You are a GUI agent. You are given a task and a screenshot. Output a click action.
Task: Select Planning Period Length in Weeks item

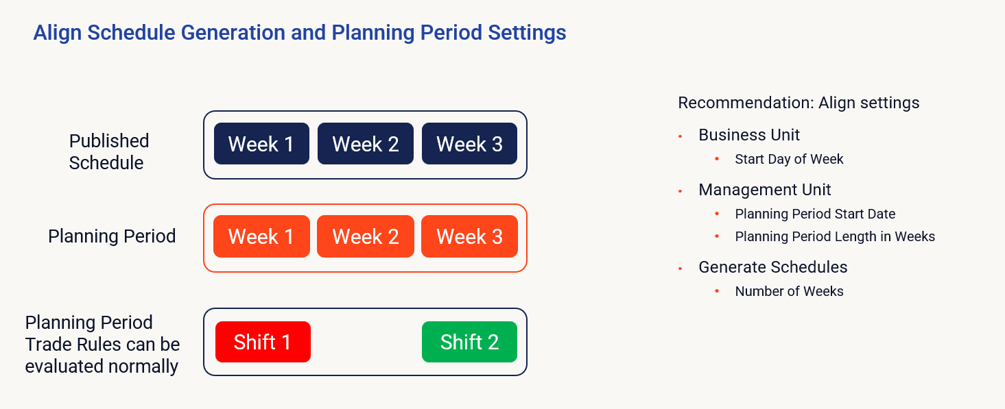click(835, 236)
